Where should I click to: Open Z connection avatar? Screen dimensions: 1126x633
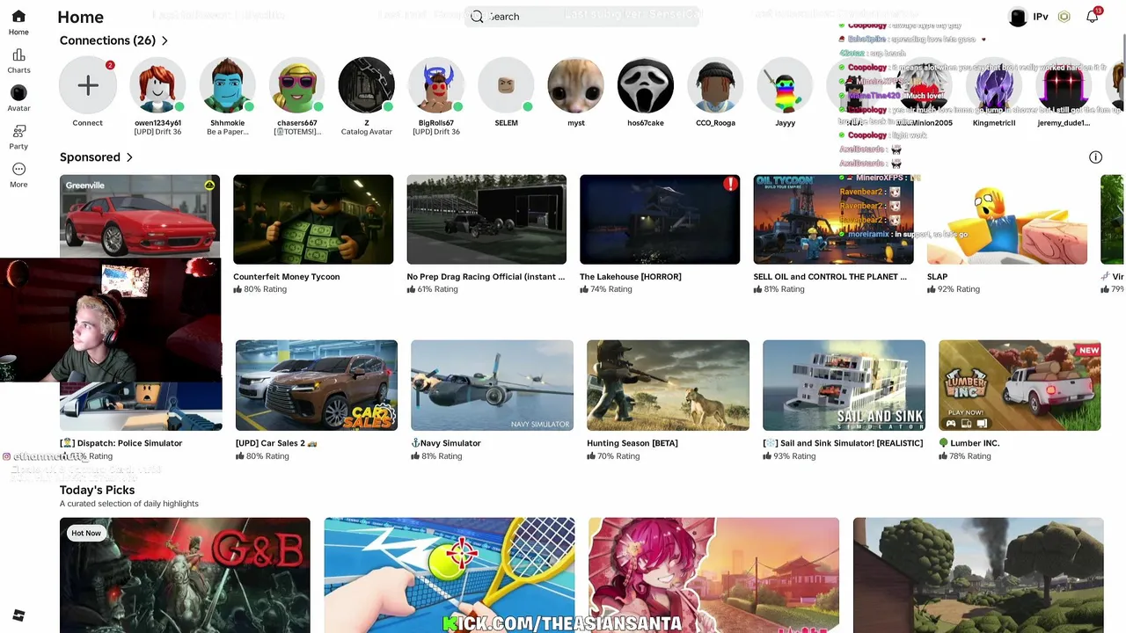[x=367, y=85]
